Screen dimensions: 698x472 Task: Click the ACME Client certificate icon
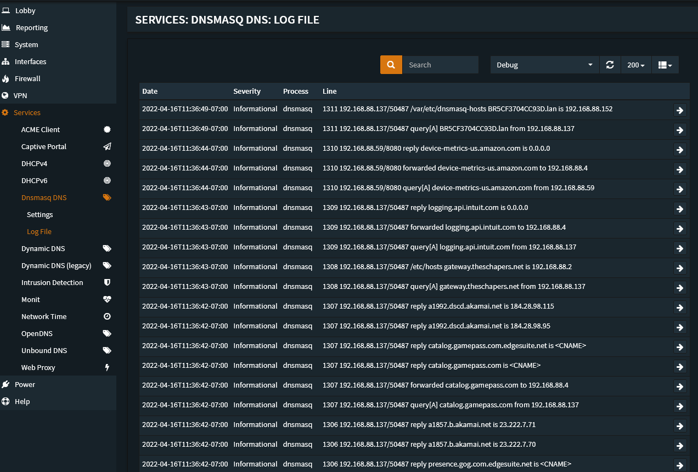(107, 129)
